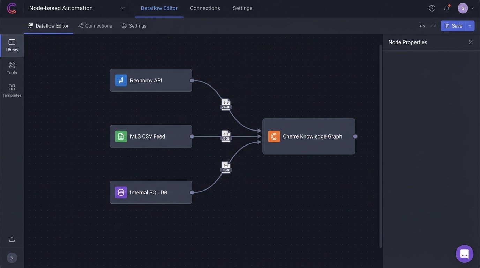Toggle the output port on Cherre Knowledge Graph
Viewport: 480px width, 268px height.
355,136
